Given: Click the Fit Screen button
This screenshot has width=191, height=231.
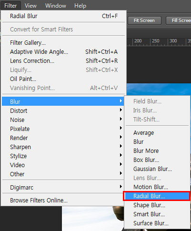Looking at the screenshot, I should coord(144,20).
